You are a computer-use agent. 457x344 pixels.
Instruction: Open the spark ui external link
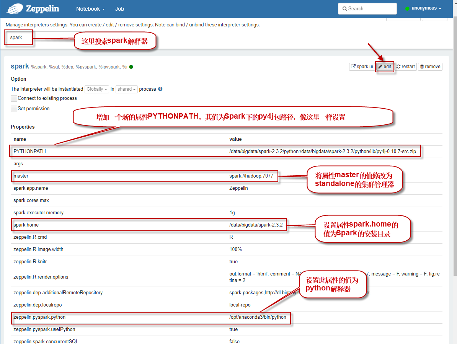pos(362,67)
